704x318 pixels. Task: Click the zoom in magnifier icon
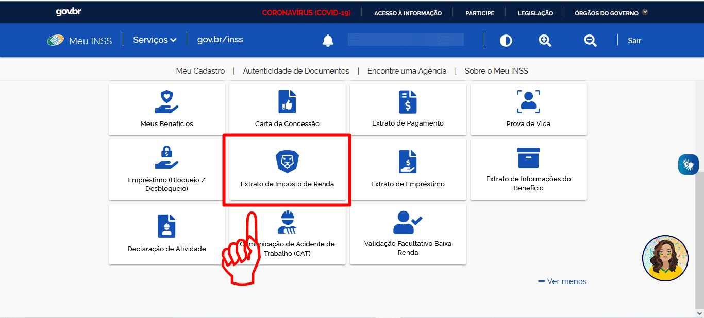[545, 40]
